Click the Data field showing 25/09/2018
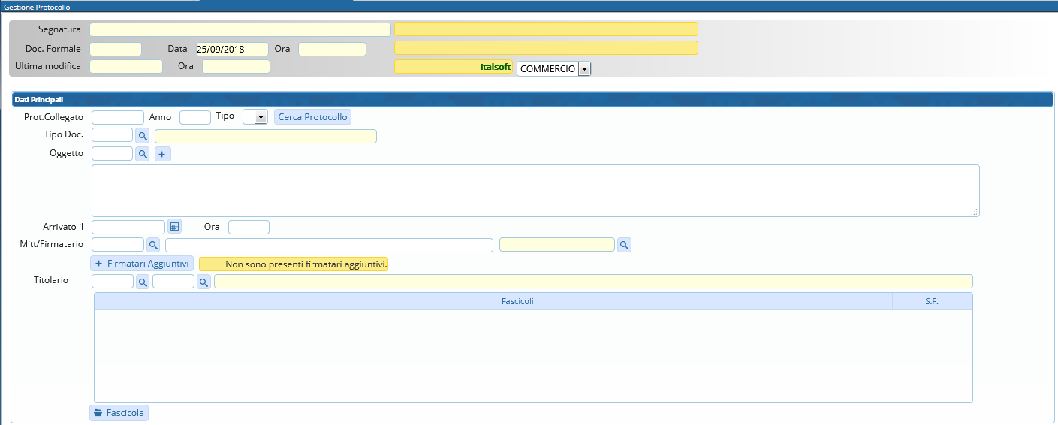Image resolution: width=1058 pixels, height=425 pixels. tap(232, 50)
